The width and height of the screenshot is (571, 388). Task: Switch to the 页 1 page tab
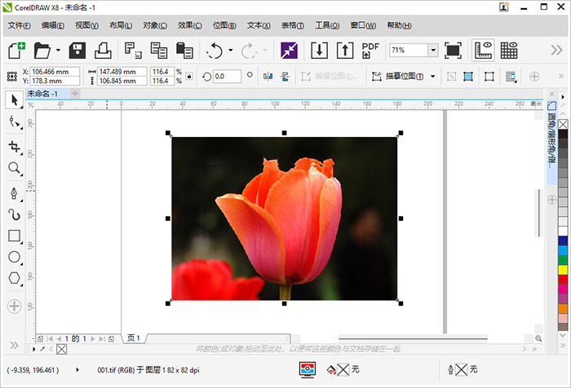pos(134,337)
